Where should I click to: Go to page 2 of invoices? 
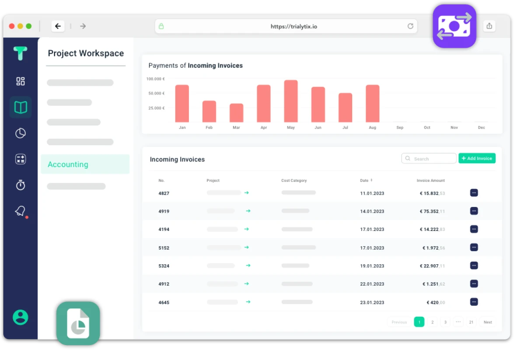432,322
